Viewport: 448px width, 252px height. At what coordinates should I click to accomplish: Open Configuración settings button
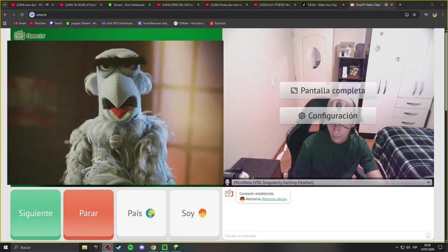point(328,116)
